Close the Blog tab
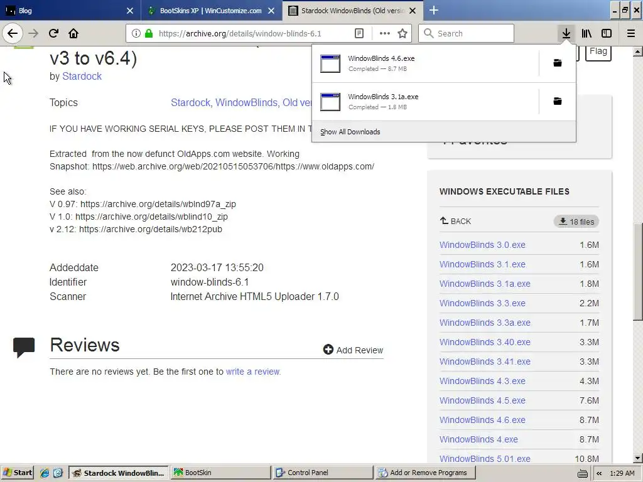Screen dimensions: 643x482 pos(129,11)
